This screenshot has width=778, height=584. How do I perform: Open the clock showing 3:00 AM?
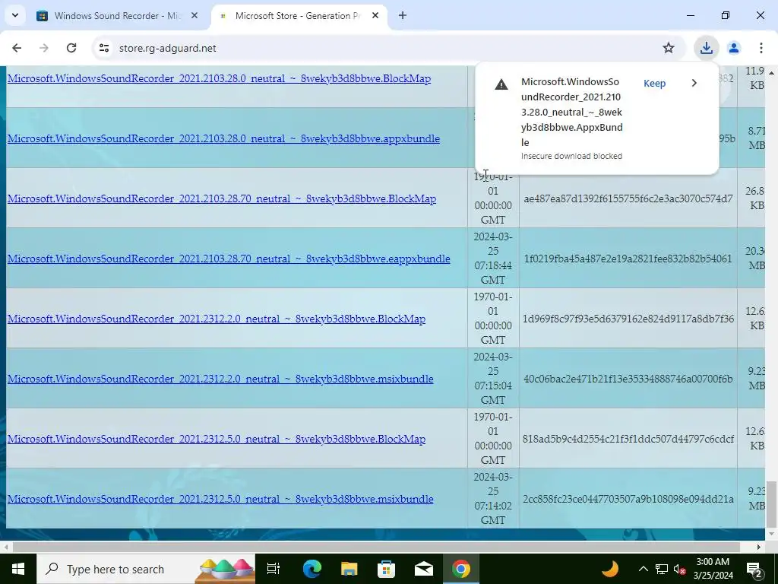[x=713, y=569]
